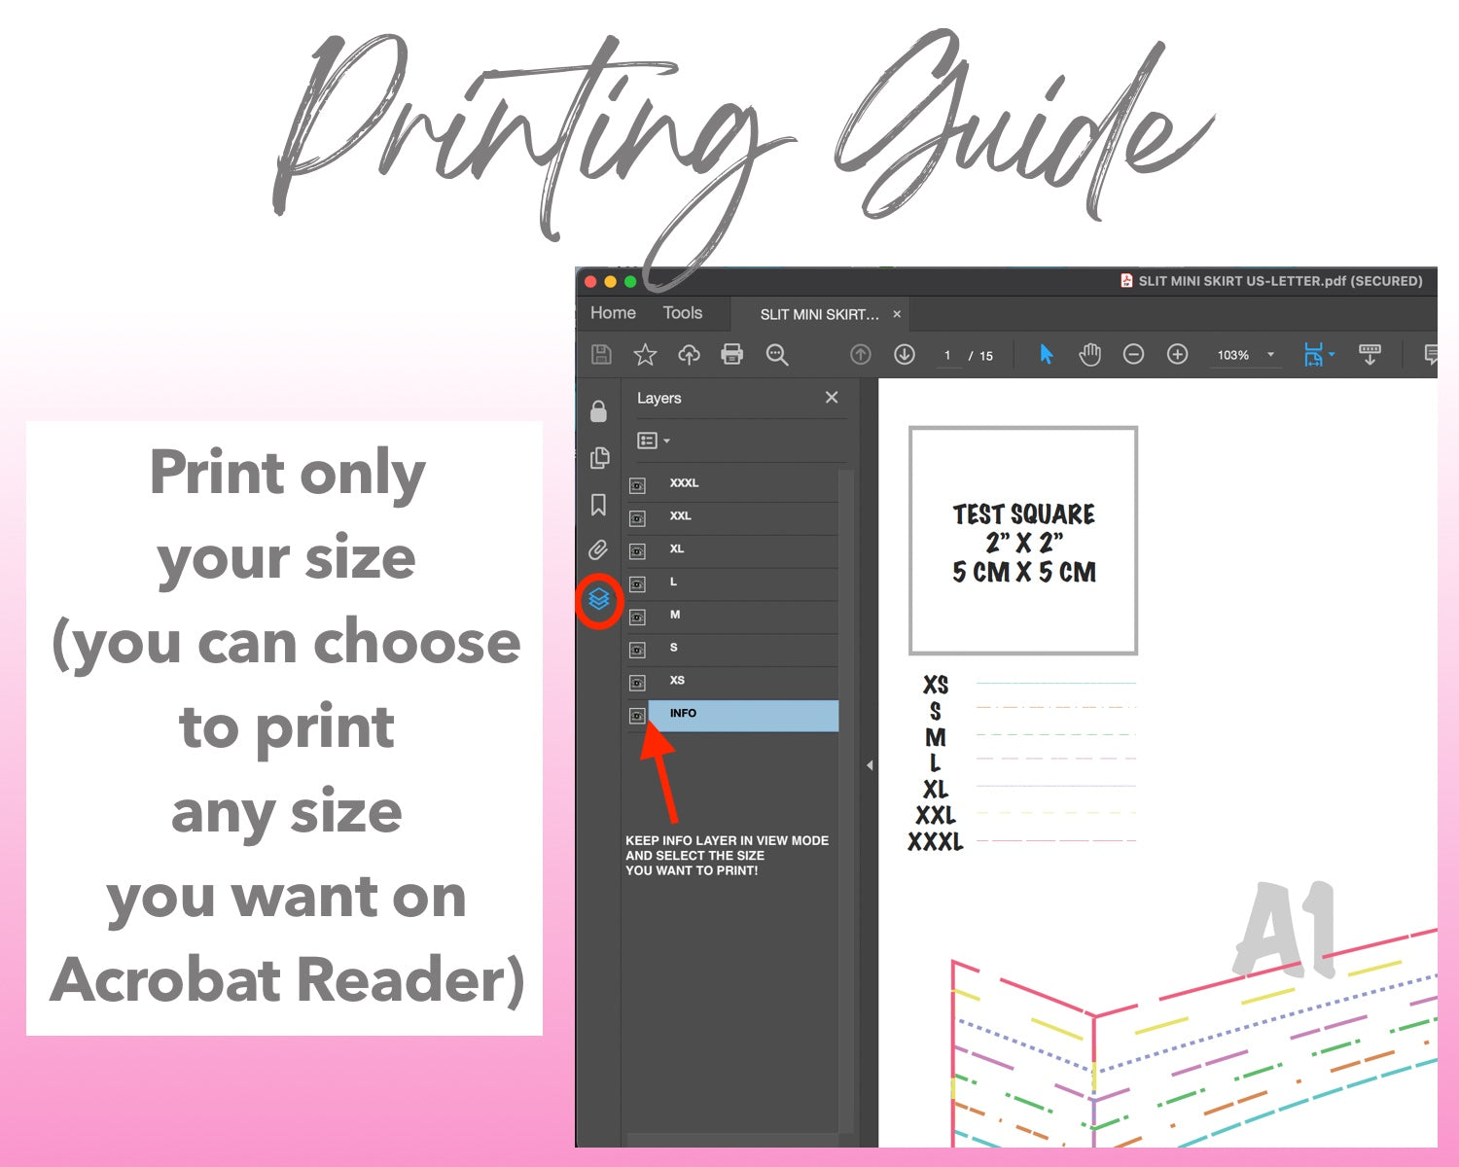1459x1167 pixels.
Task: Toggle visibility of the XXXL layer
Action: coord(637,485)
